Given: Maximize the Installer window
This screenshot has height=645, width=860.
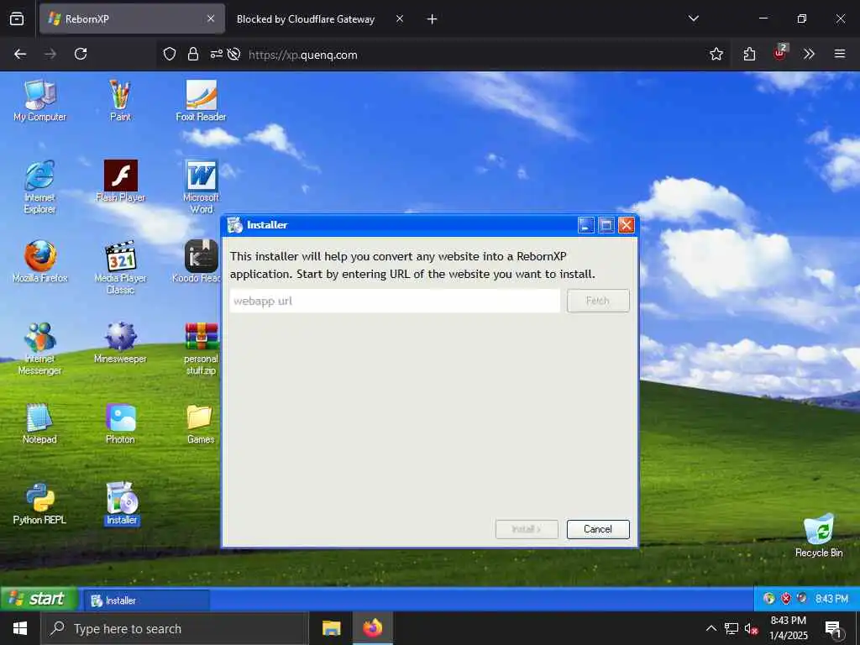Looking at the screenshot, I should click(606, 225).
